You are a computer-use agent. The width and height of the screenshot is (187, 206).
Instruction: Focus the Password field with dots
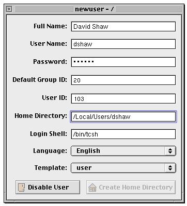coord(123,62)
